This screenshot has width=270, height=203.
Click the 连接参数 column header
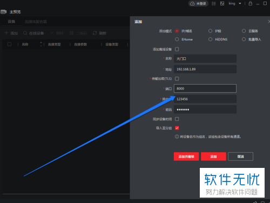click(80, 44)
